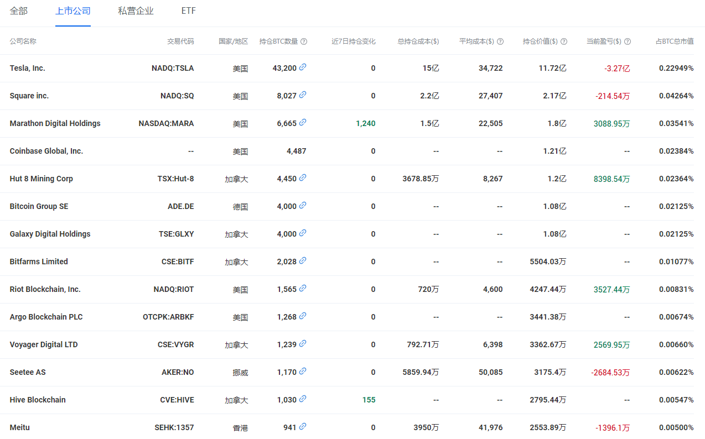Click Coinbase's 4,487 BTC holding value
Screen dimensions: 705x439
point(297,151)
